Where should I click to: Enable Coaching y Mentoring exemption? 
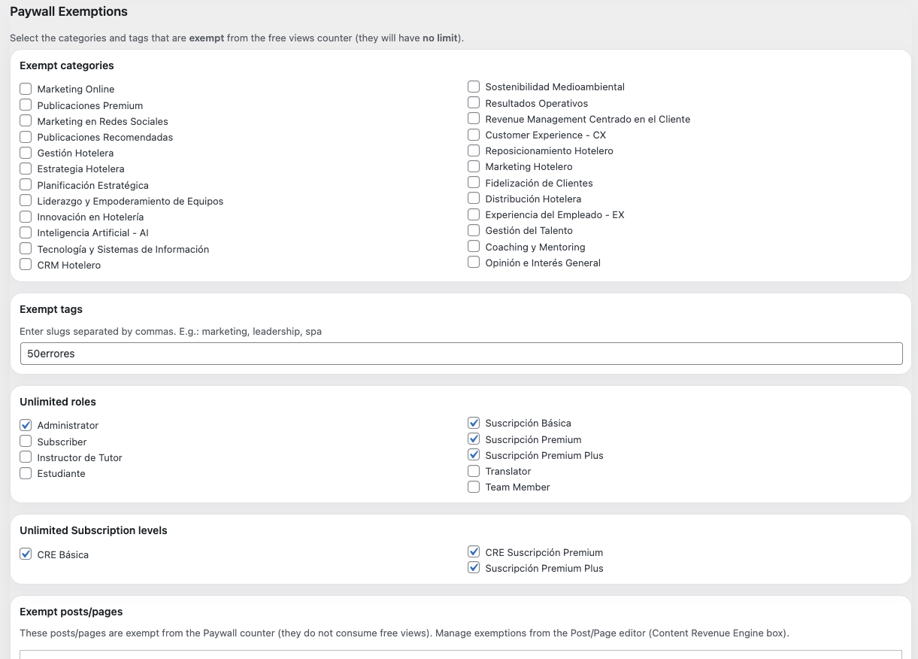click(474, 246)
